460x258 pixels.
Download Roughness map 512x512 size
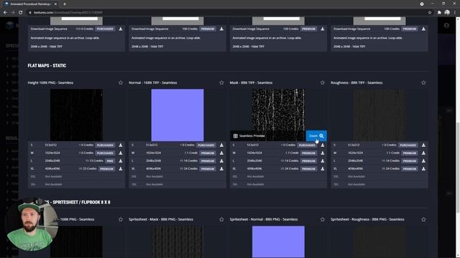pos(423,145)
